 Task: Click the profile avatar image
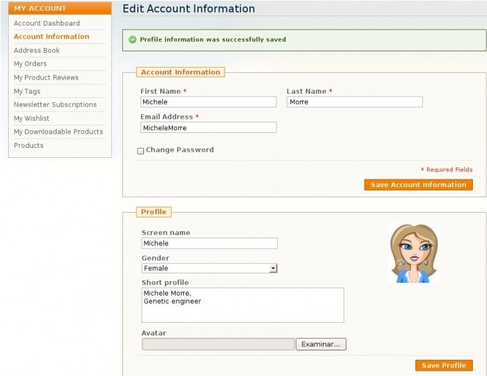click(x=414, y=253)
